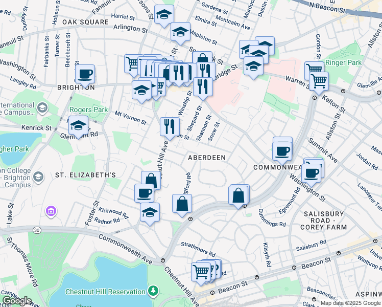Click the Route 30 highway shield
The width and height of the screenshot is (382, 307).
tap(36, 230)
